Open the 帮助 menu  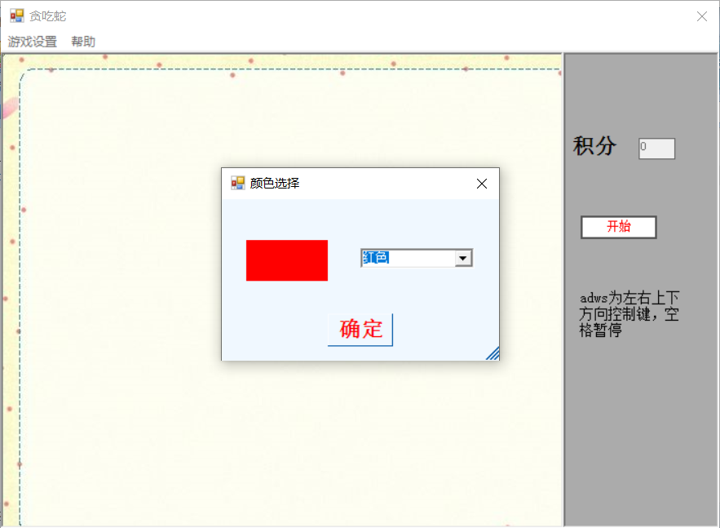pos(83,42)
